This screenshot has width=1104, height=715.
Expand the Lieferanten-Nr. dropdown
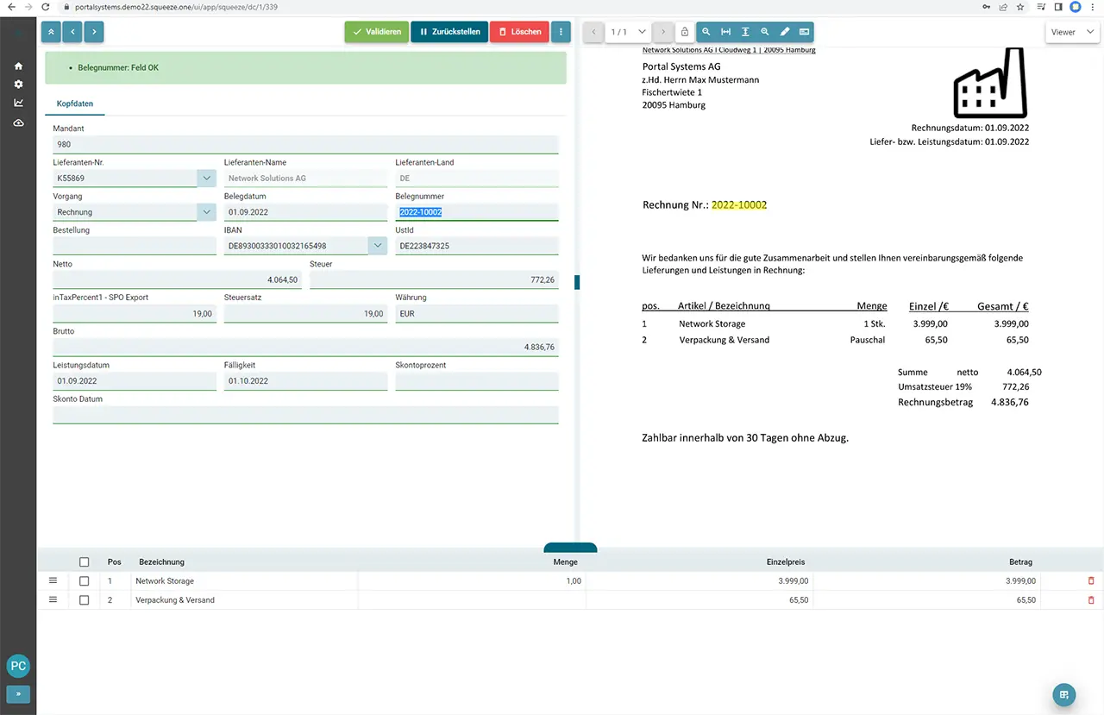point(206,179)
